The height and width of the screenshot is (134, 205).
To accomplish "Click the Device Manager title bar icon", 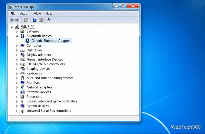I will (10, 7).
